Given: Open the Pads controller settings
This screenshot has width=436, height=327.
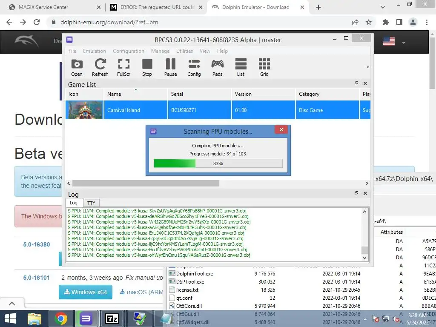Looking at the screenshot, I should coord(218,67).
